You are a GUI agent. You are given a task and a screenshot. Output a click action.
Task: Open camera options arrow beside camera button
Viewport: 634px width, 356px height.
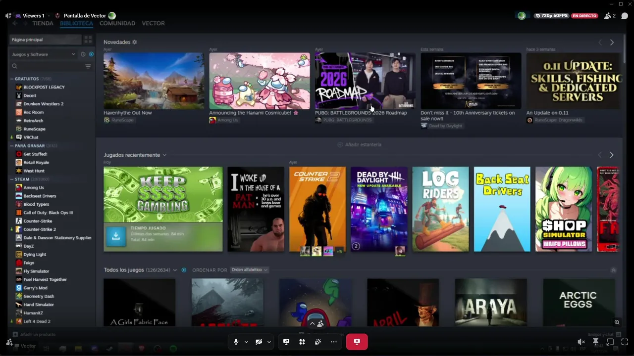[x=269, y=342]
